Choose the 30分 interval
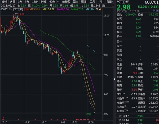The height and width of the screenshot is (124, 159). point(43,2)
